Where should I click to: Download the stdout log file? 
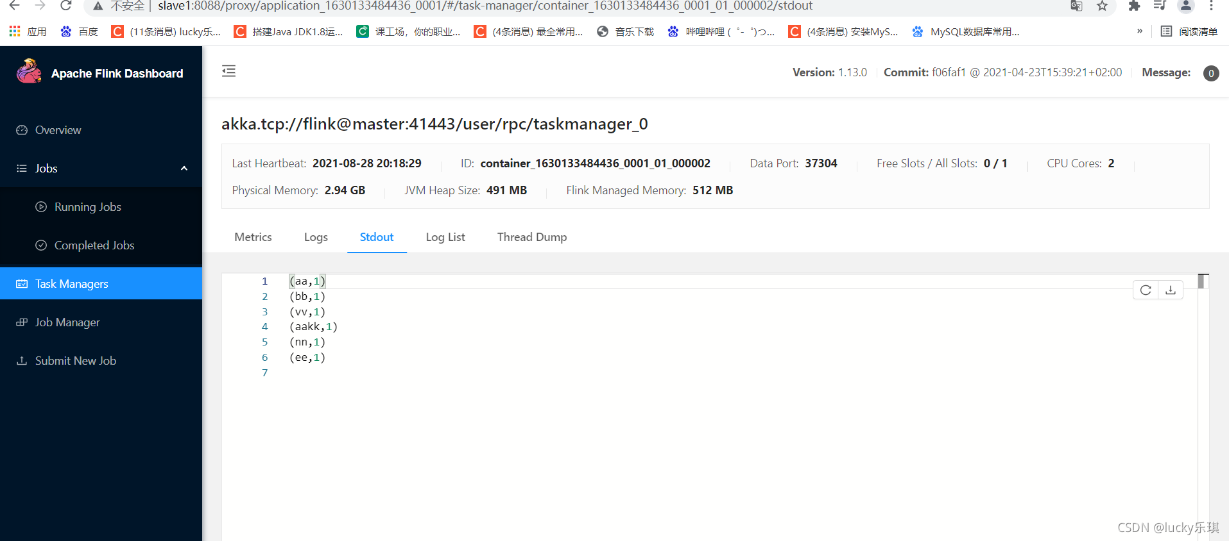pos(1171,290)
